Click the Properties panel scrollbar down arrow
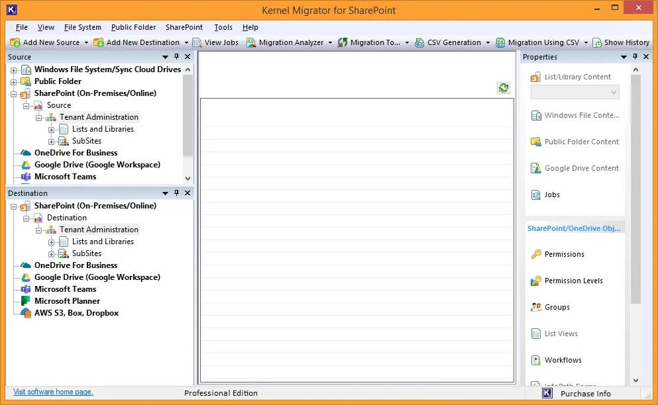Image resolution: width=658 pixels, height=405 pixels. point(635,381)
